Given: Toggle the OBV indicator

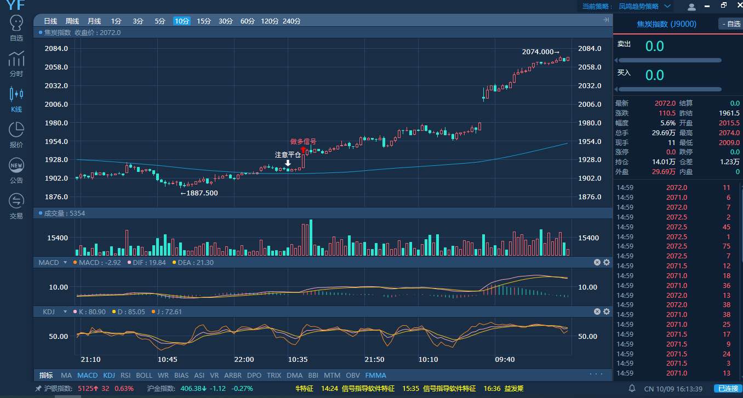Looking at the screenshot, I should click(353, 376).
